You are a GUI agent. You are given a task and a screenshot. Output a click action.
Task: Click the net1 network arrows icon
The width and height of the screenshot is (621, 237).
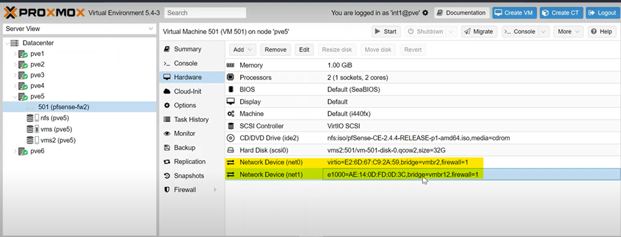(231, 174)
